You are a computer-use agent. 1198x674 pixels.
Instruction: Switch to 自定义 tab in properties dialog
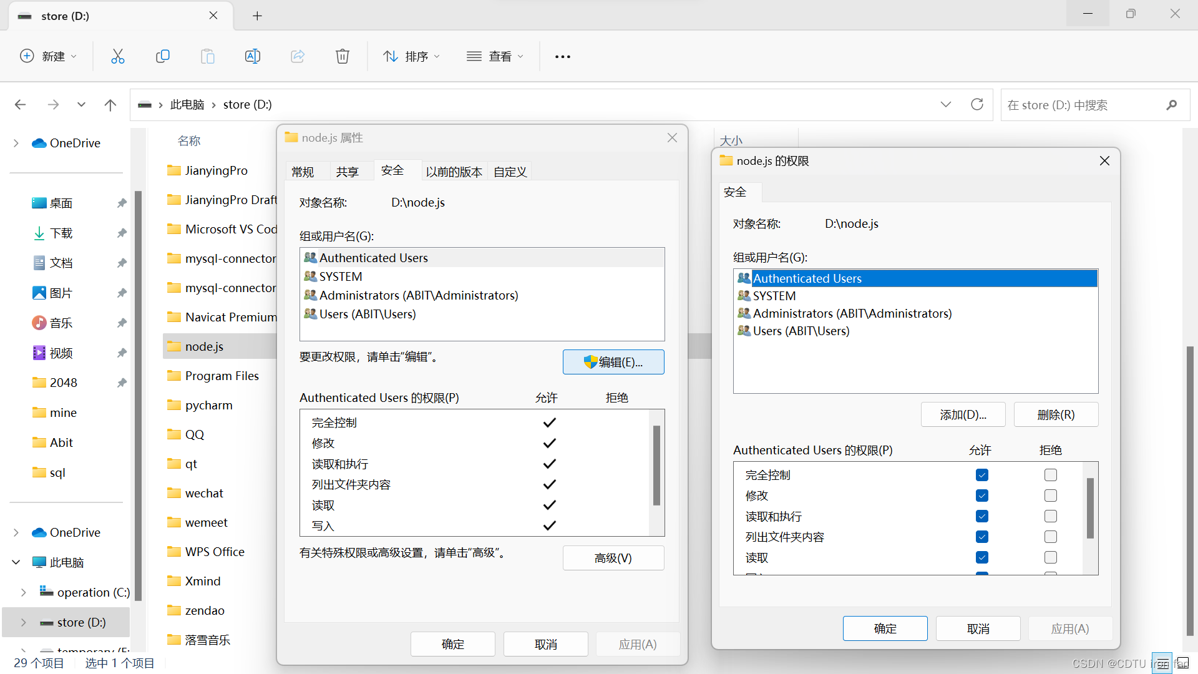click(510, 172)
